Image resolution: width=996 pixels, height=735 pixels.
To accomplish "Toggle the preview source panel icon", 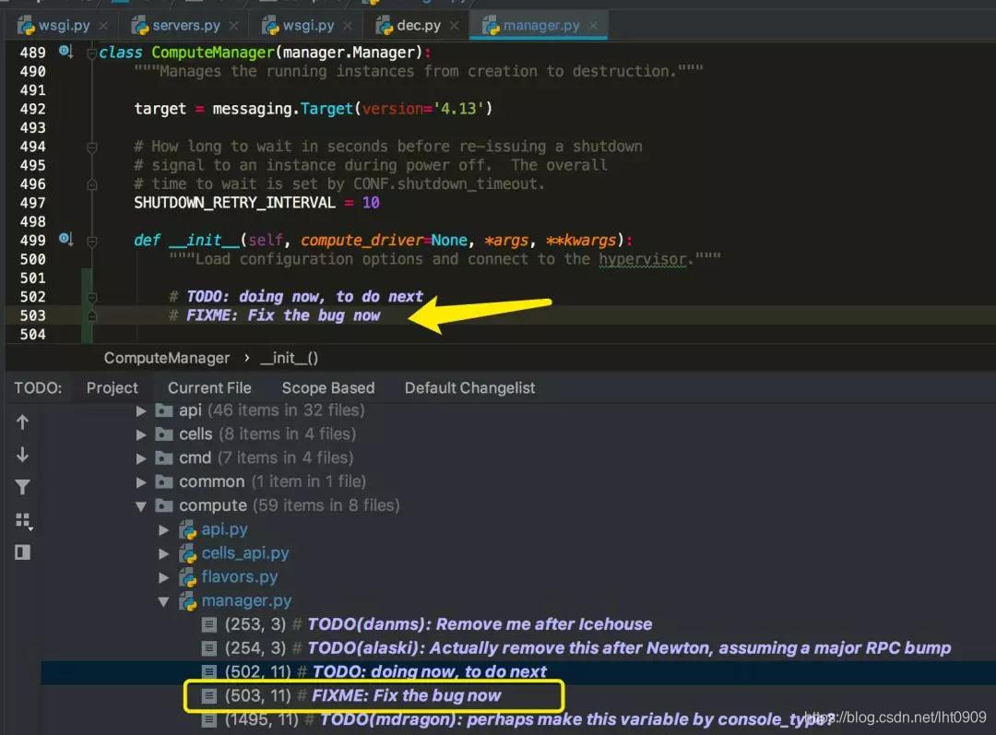I will (x=22, y=552).
